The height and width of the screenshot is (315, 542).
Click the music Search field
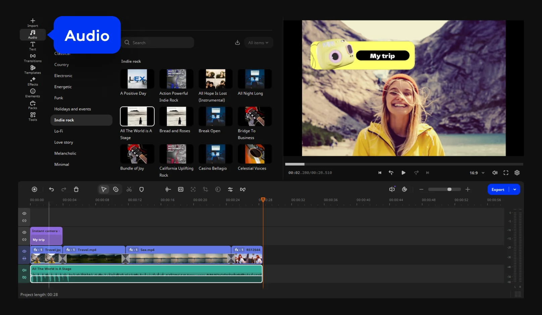158,43
